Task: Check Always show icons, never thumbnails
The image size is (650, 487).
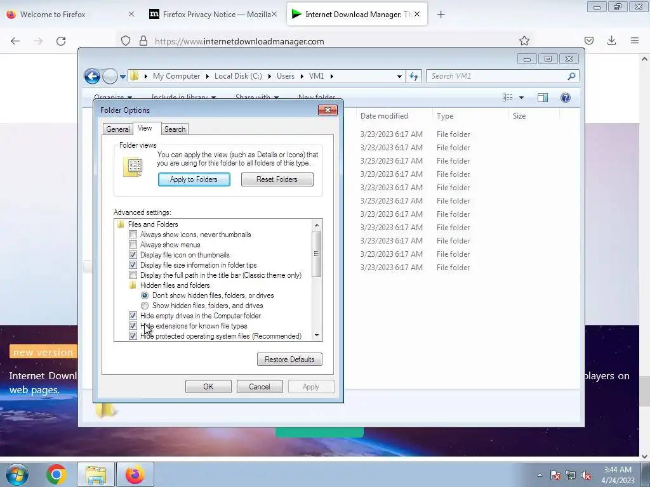Action: pos(133,235)
